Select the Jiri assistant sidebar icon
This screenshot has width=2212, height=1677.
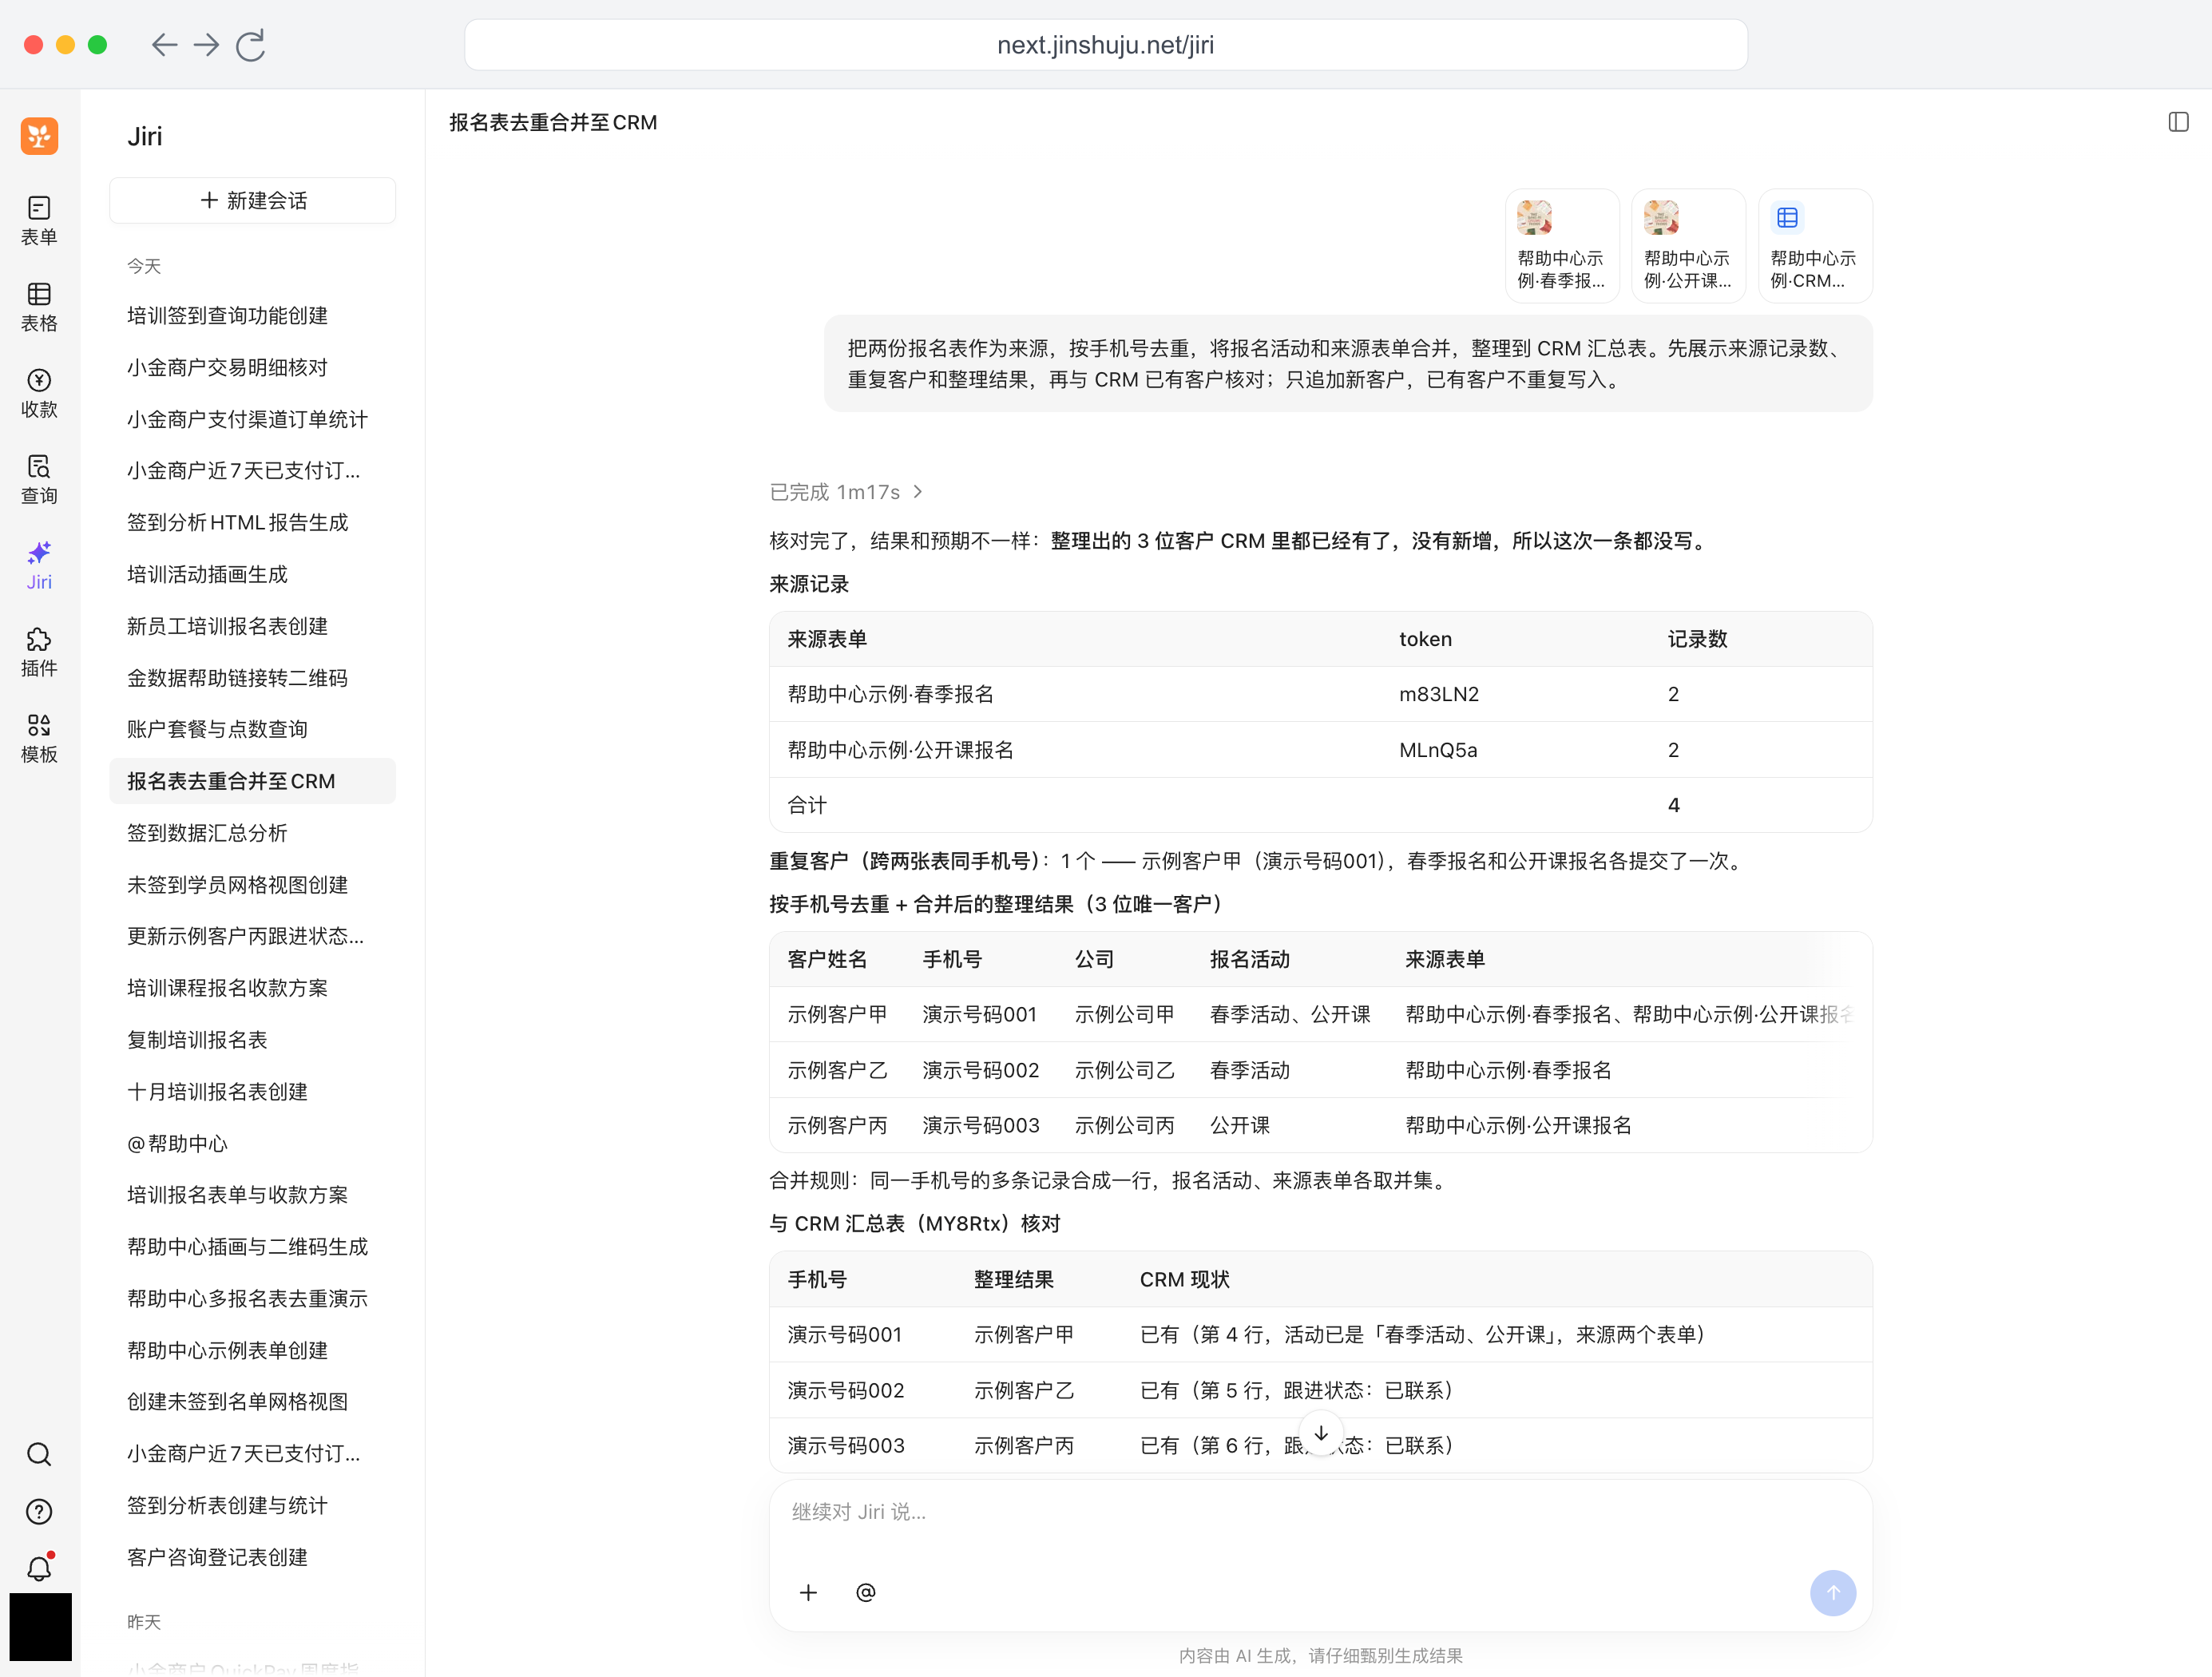pyautogui.click(x=39, y=565)
